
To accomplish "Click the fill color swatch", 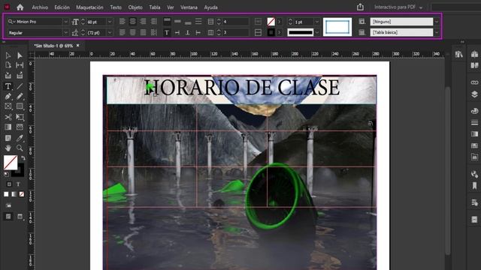I will (11, 162).
